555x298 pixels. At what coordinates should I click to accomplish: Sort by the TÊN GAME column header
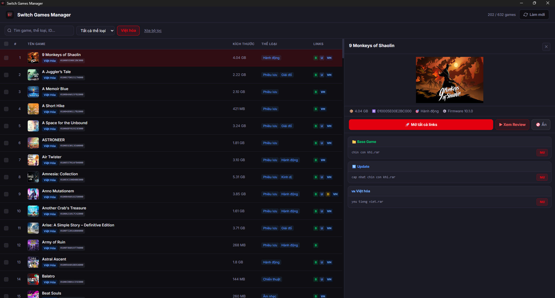36,44
